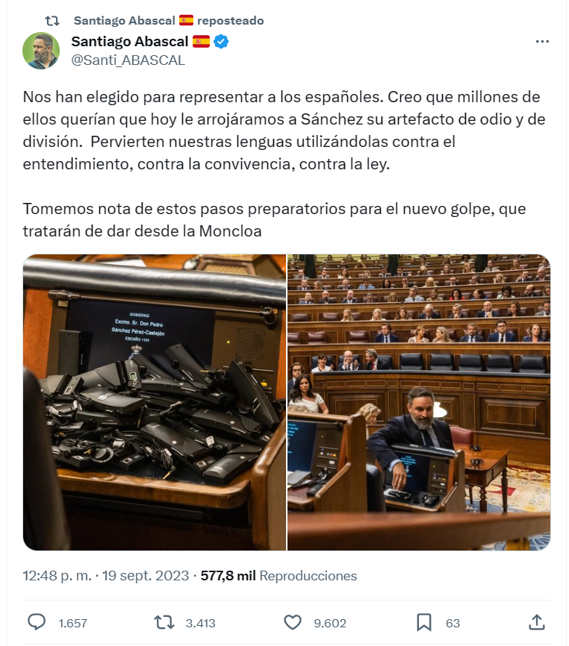This screenshot has height=646, width=569.
Task: Bookmark the tweet with the bookmark icon
Action: coord(424,623)
